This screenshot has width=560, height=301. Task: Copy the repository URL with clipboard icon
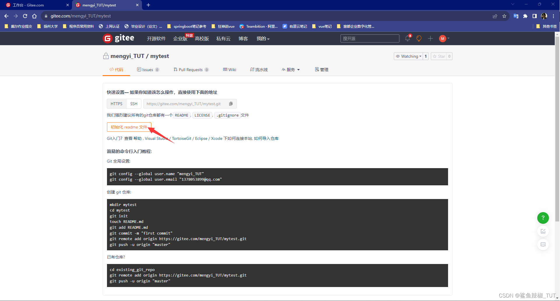(x=231, y=104)
